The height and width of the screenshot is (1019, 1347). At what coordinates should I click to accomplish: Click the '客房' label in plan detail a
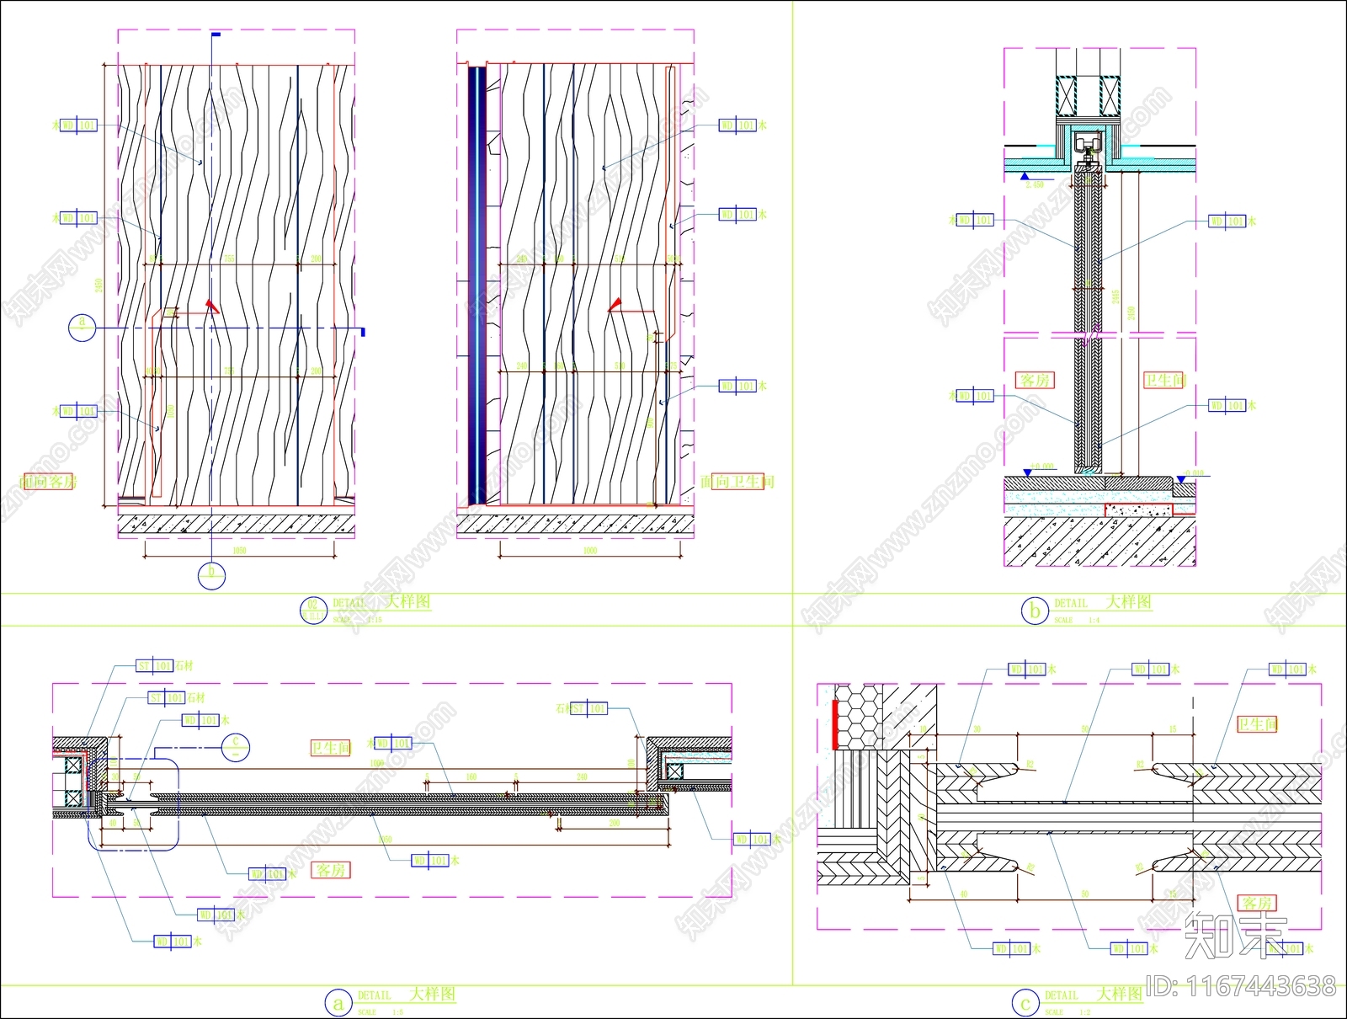332,870
